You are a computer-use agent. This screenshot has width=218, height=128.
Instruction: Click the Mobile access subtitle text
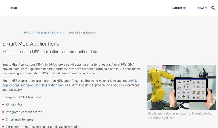pyautogui.click(x=50, y=52)
